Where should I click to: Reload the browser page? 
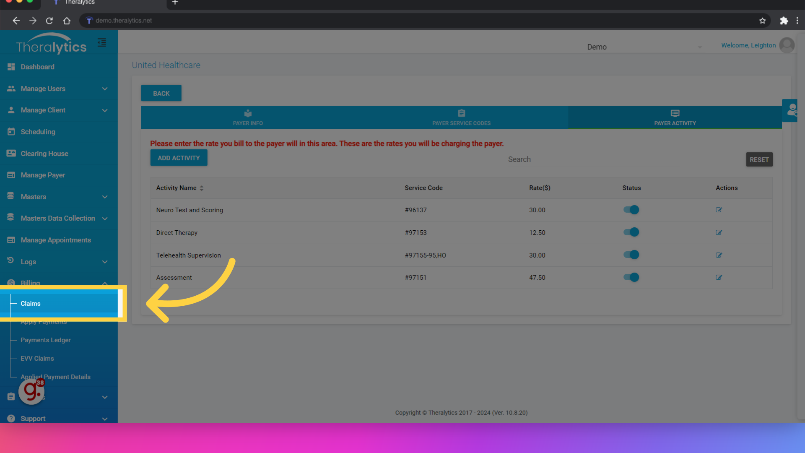click(49, 21)
